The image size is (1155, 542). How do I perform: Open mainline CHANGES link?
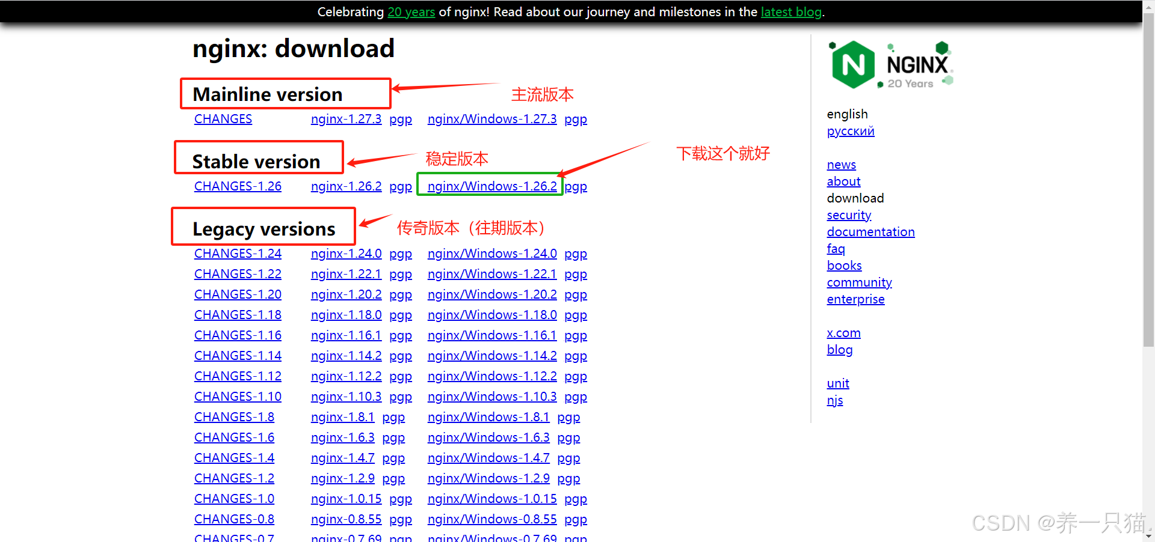click(x=223, y=119)
